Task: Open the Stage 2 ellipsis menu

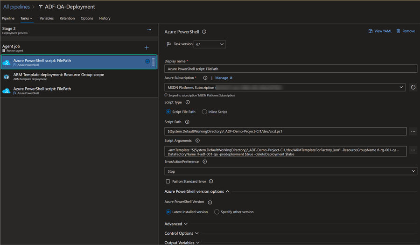Action: [x=149, y=30]
